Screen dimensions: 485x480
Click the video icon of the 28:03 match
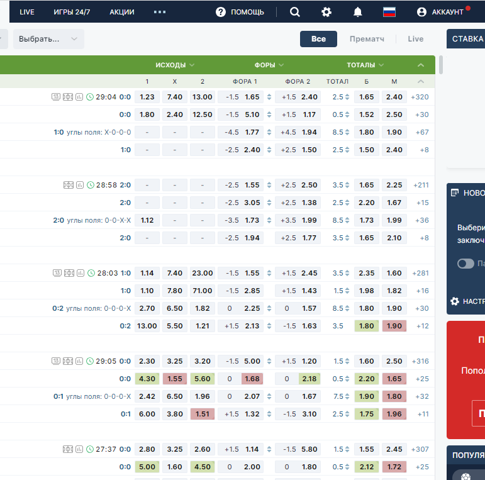pyautogui.click(x=57, y=273)
